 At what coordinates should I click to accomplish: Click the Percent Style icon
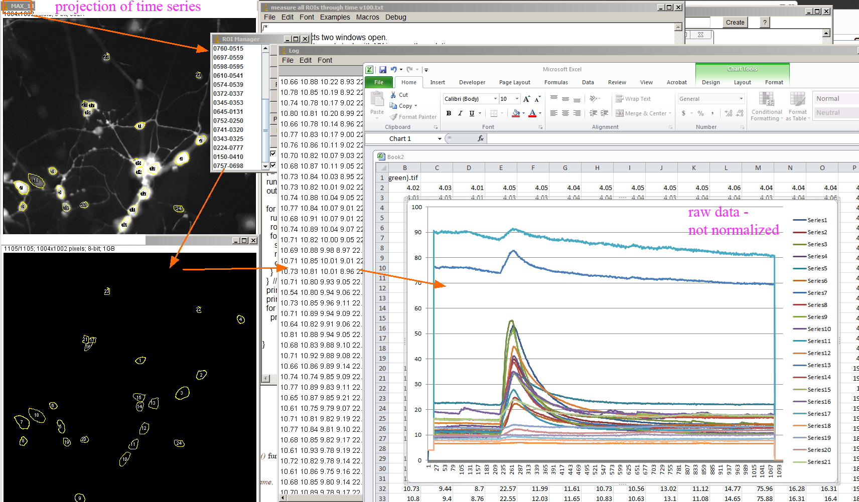pyautogui.click(x=700, y=113)
